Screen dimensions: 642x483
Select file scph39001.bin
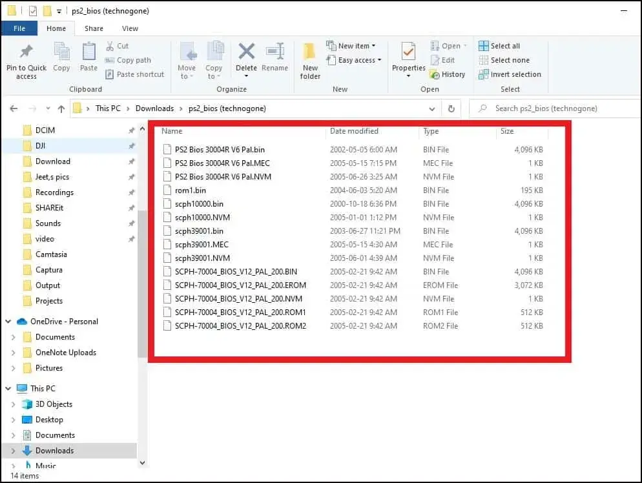click(x=199, y=231)
